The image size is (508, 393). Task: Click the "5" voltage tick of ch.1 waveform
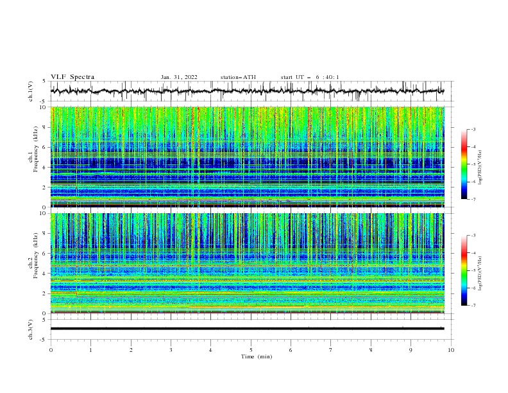pos(45,82)
